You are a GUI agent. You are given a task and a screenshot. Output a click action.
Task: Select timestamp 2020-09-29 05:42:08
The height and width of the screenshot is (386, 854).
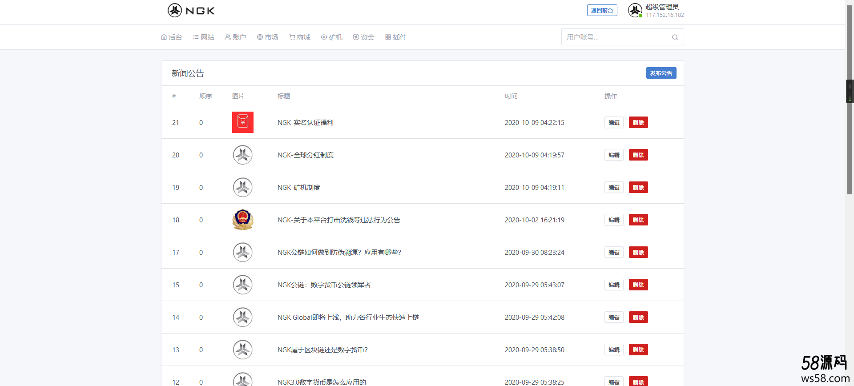click(535, 317)
